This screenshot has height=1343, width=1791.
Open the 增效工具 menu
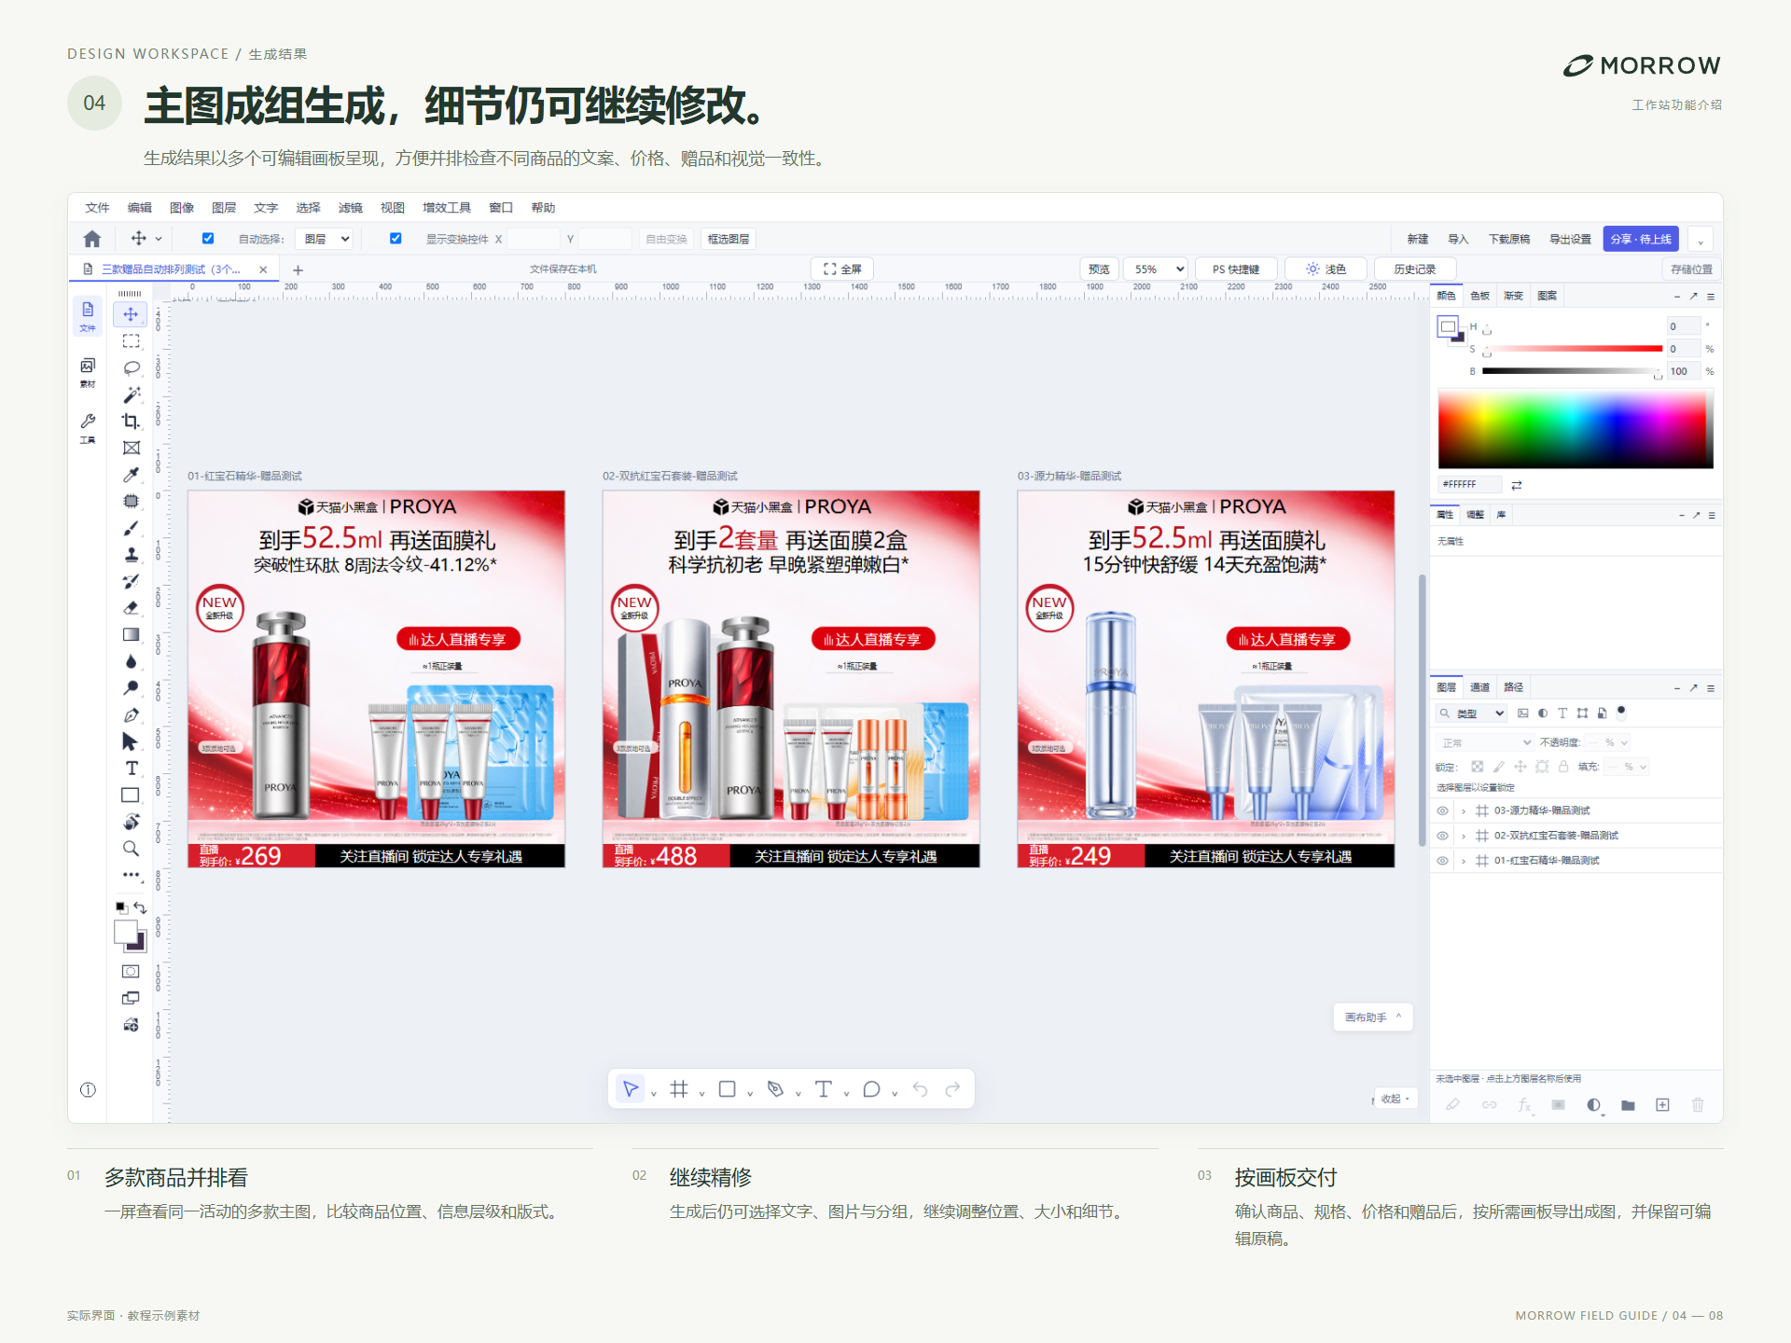click(447, 208)
